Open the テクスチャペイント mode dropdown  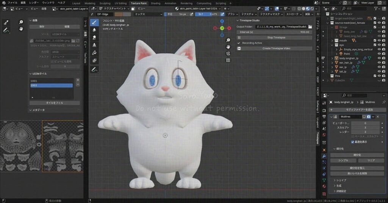(114, 9)
